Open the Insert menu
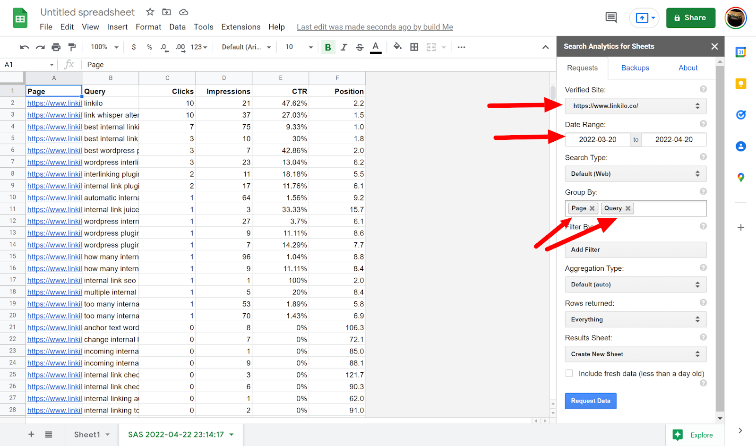Viewport: 756px width, 446px height. [117, 27]
